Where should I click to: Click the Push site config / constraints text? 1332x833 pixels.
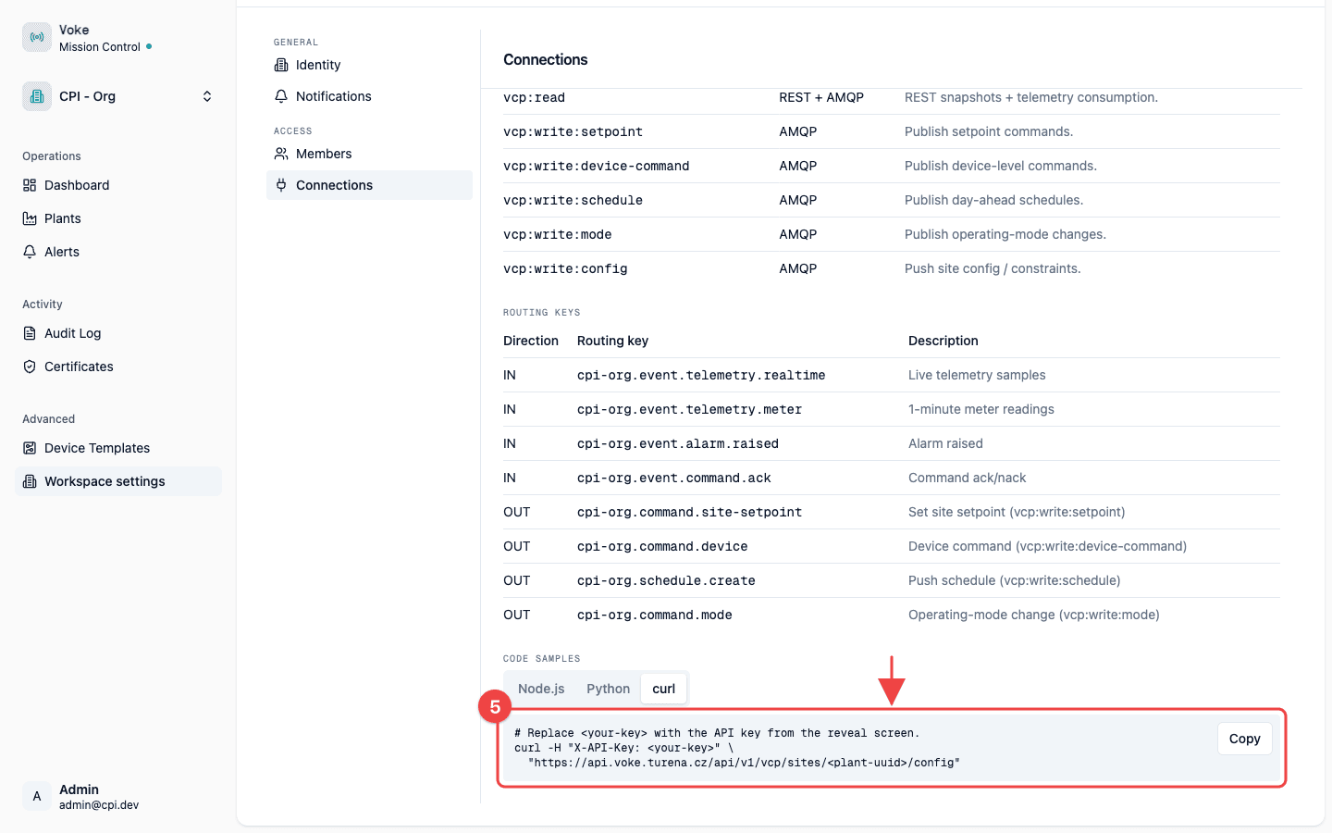click(993, 268)
